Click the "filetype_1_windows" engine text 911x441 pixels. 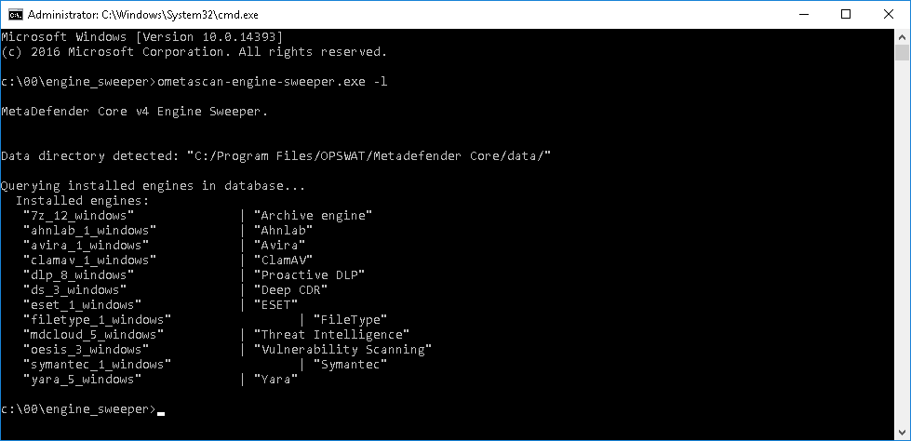(x=98, y=319)
